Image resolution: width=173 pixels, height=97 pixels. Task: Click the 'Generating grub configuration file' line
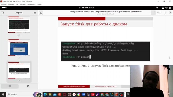[89, 47]
